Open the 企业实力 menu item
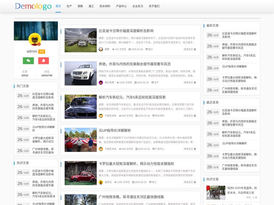The image size is (274, 205). click(x=138, y=6)
